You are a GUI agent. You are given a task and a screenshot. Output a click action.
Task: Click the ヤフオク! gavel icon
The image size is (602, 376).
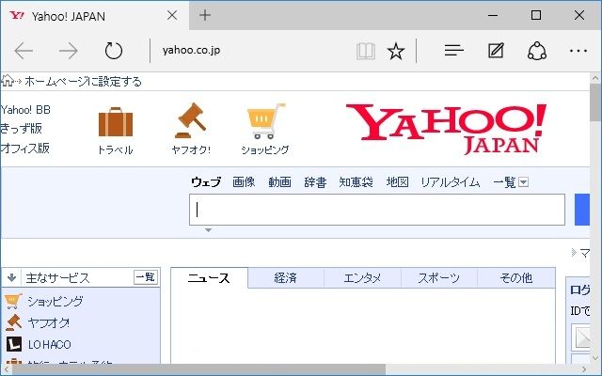[x=191, y=120]
